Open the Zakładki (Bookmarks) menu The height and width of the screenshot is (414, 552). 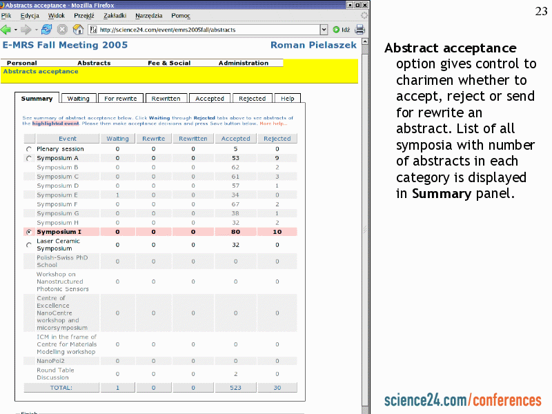[x=115, y=15]
